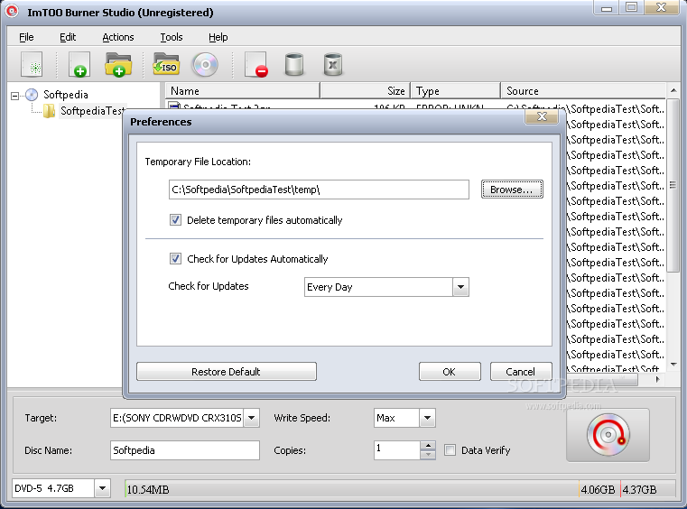Click the 4.06GB capacity marker
This screenshot has height=509, width=687.
click(x=599, y=489)
